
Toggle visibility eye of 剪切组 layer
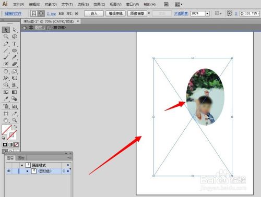coord(9,171)
